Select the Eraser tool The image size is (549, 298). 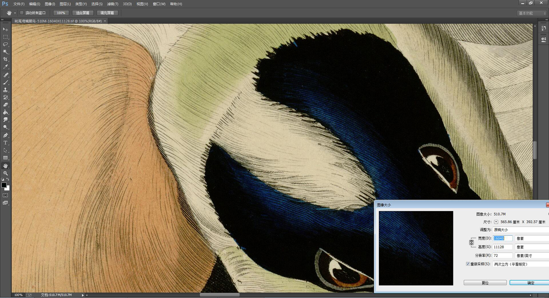5,105
